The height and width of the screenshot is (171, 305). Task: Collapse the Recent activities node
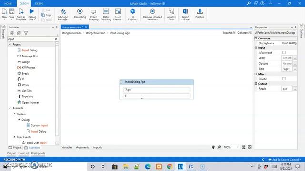[10, 44]
